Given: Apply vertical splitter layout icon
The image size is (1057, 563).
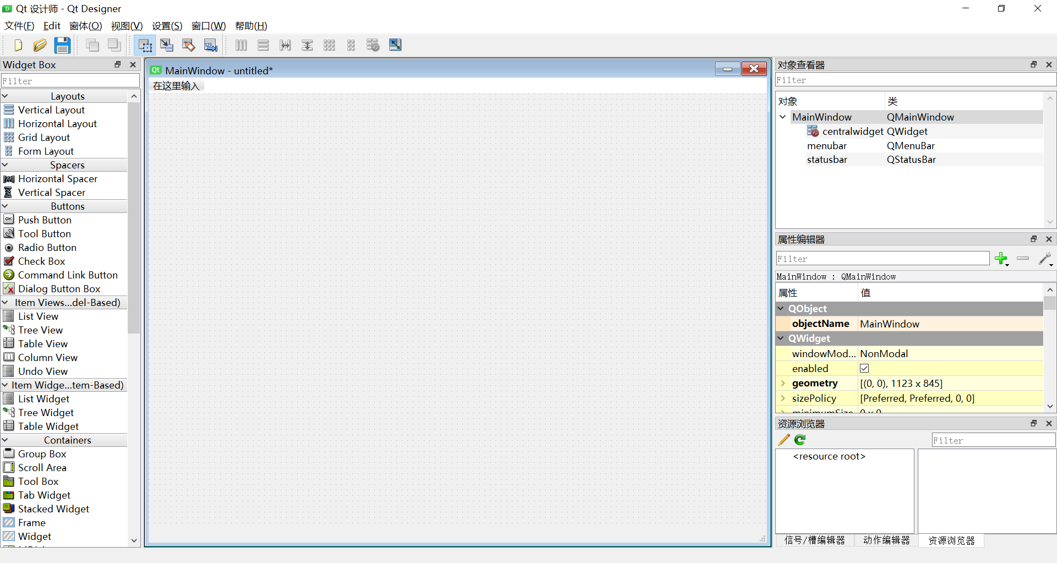Looking at the screenshot, I should pyautogui.click(x=307, y=45).
